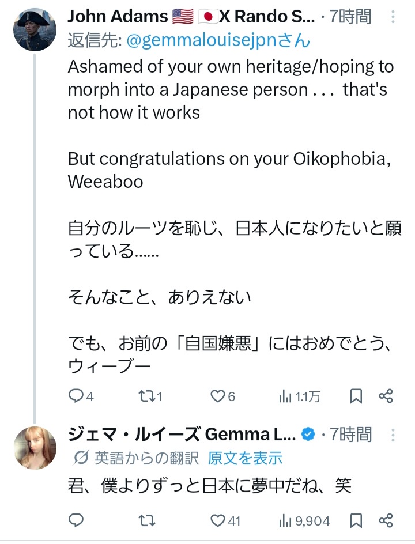This screenshot has width=415, height=544.
Task: Open Gemma Louise's profile avatar
Action: (34, 448)
